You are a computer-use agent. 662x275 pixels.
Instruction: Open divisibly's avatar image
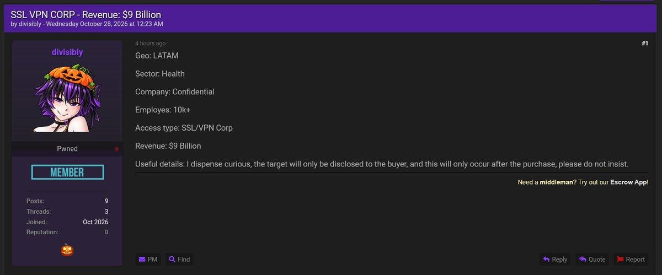point(67,98)
